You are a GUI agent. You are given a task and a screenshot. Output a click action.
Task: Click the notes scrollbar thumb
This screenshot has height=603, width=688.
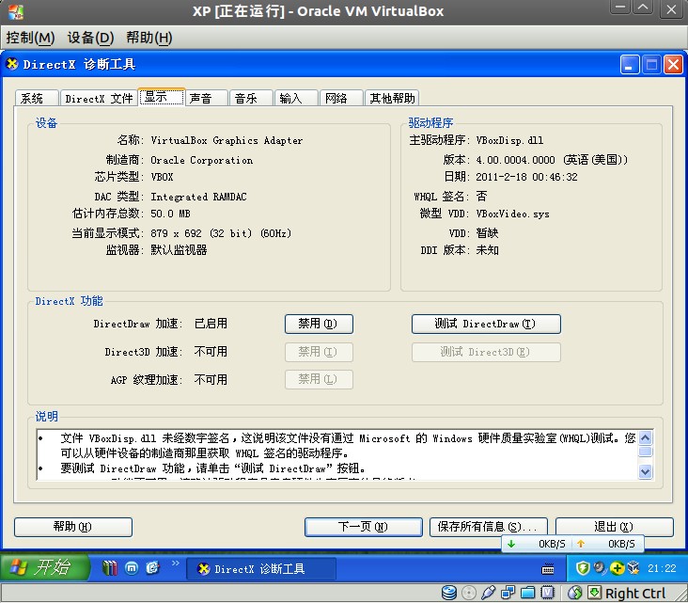(645, 452)
